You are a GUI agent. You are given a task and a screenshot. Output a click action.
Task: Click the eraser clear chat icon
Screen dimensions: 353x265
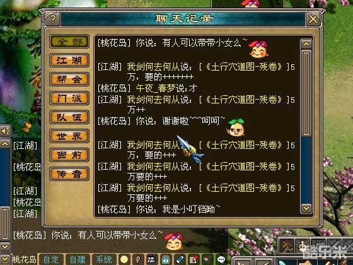pyautogui.click(x=180, y=259)
